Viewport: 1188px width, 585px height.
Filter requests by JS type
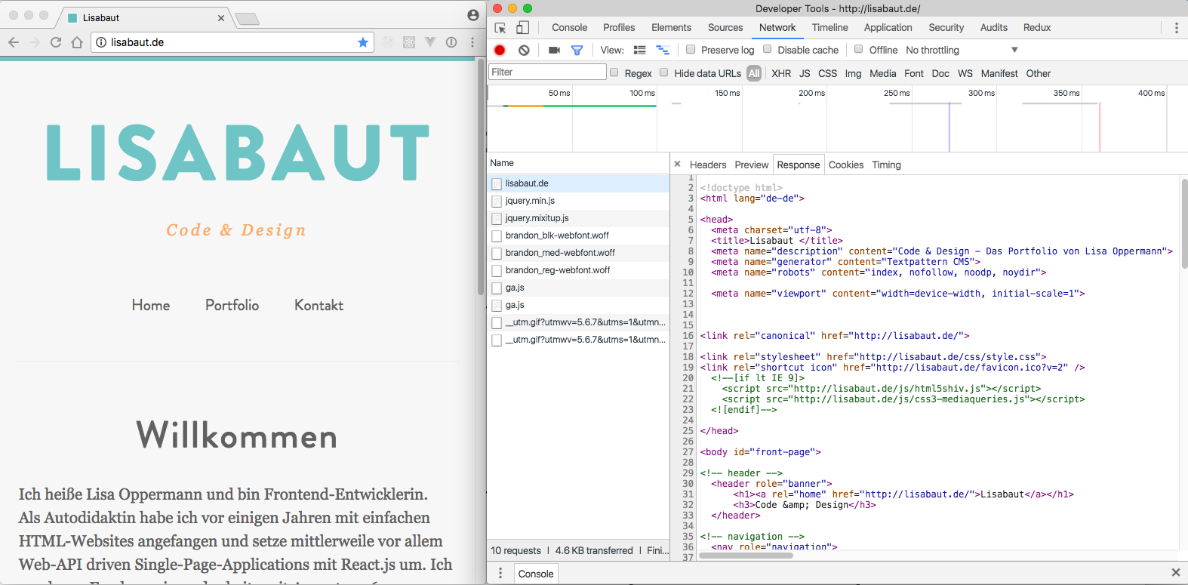pyautogui.click(x=805, y=73)
